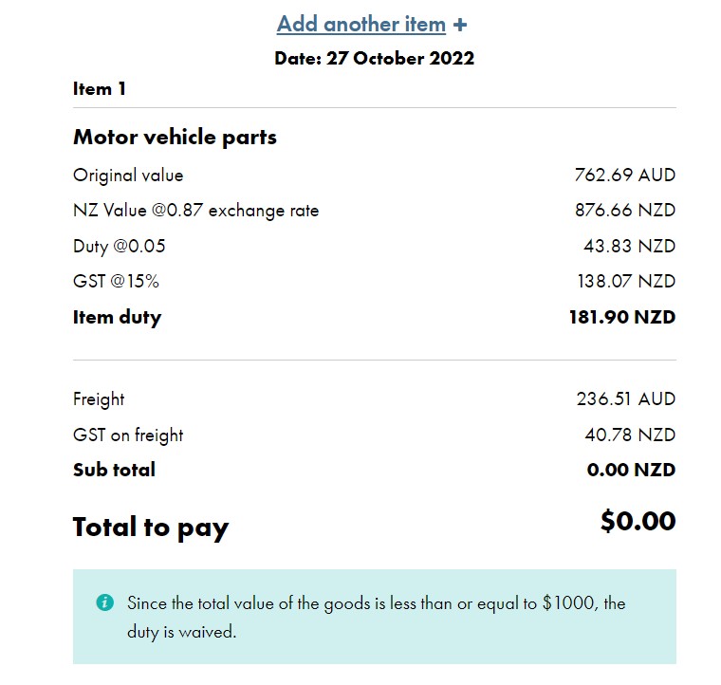Click the teal info icon in notice
This screenshot has height=685, width=721.
[x=105, y=602]
